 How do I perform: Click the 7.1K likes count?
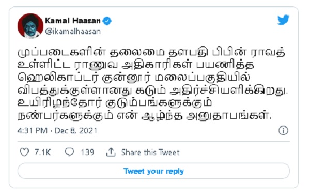[43, 152]
